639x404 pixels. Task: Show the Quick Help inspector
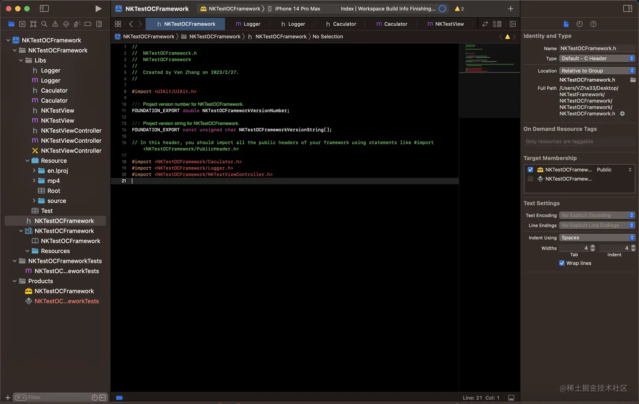coord(593,24)
